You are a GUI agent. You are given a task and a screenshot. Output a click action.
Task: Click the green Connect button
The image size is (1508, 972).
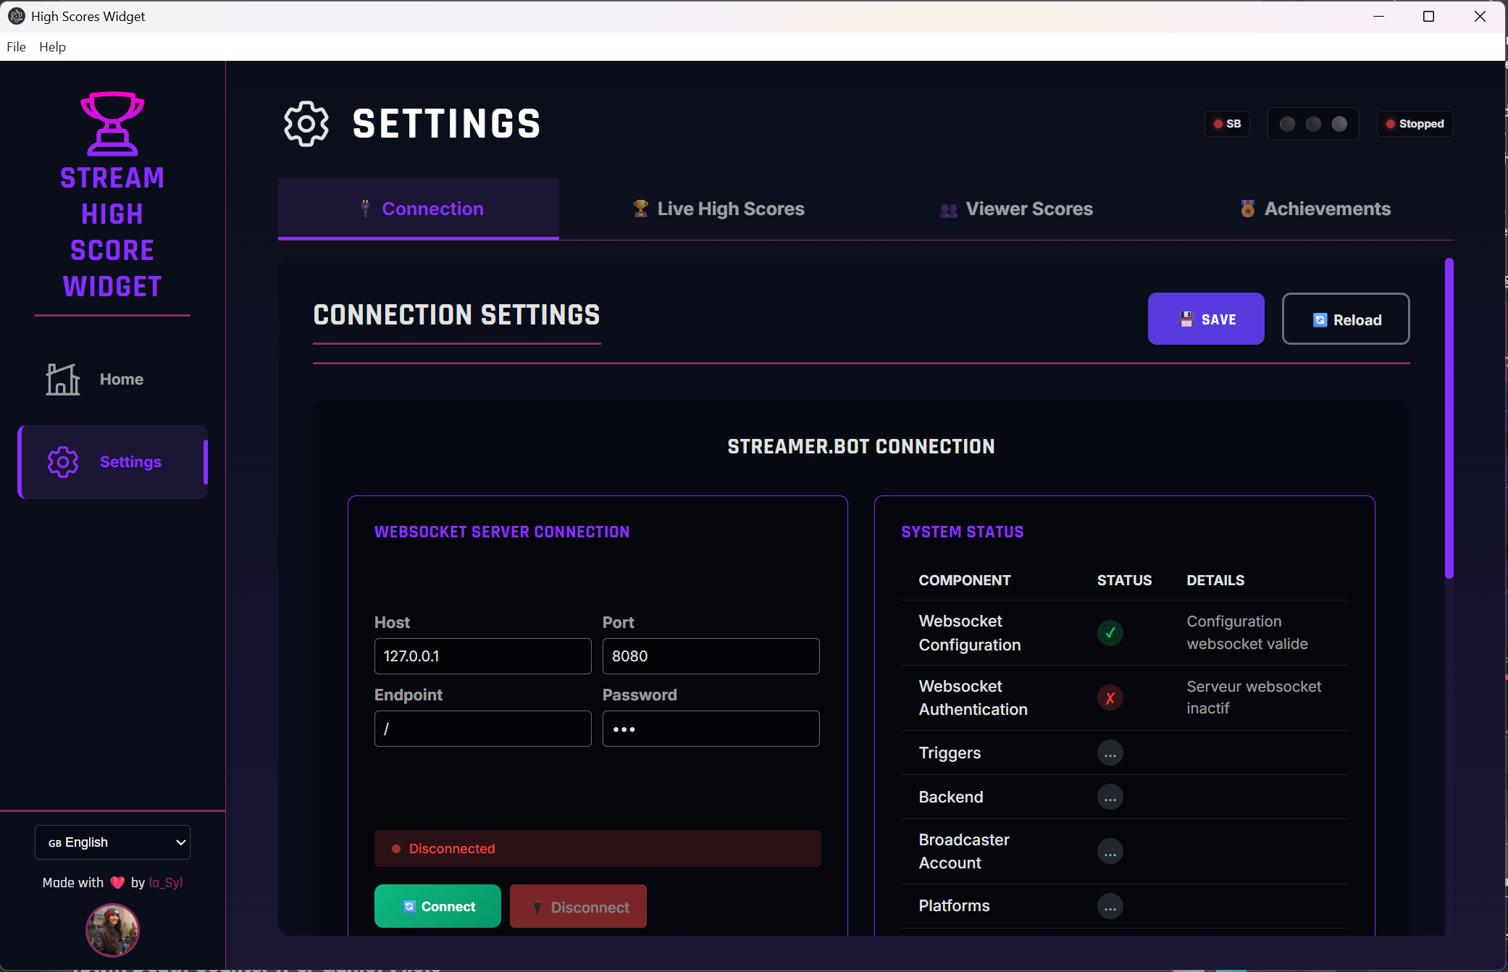click(437, 906)
